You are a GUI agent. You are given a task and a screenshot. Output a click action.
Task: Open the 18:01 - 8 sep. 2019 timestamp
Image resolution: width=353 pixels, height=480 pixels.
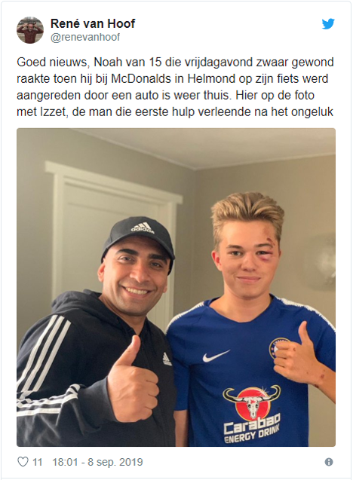[97, 462]
